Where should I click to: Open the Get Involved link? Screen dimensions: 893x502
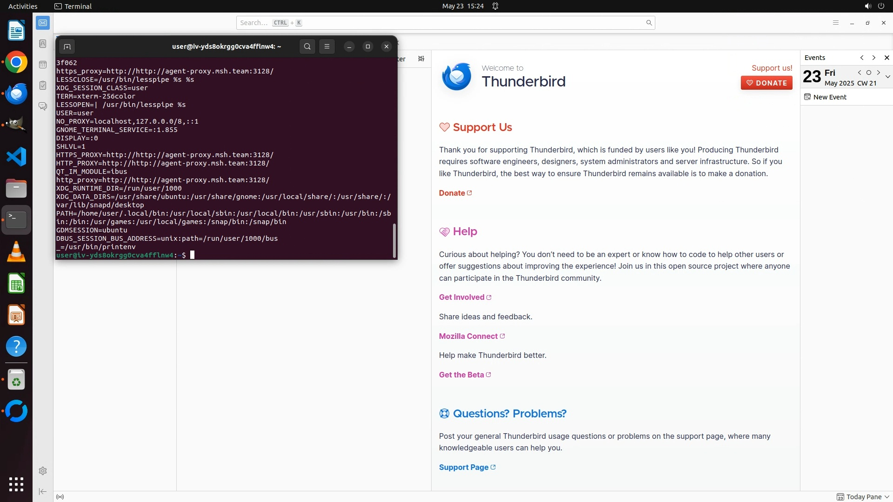coord(461,297)
